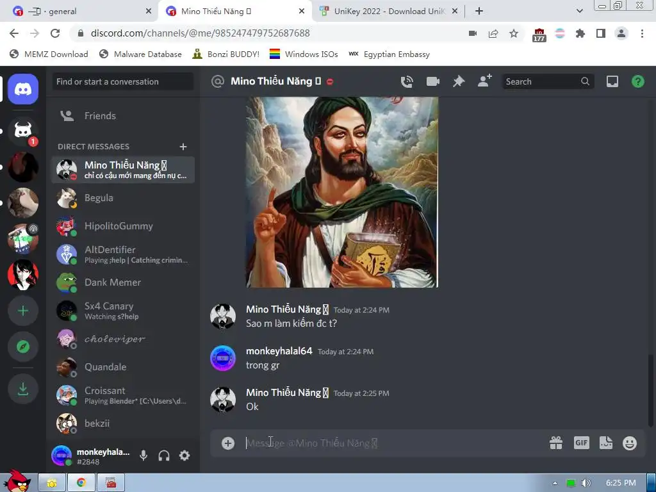Open the anime girl avatar server
This screenshot has height=492, width=656.
pos(23,275)
